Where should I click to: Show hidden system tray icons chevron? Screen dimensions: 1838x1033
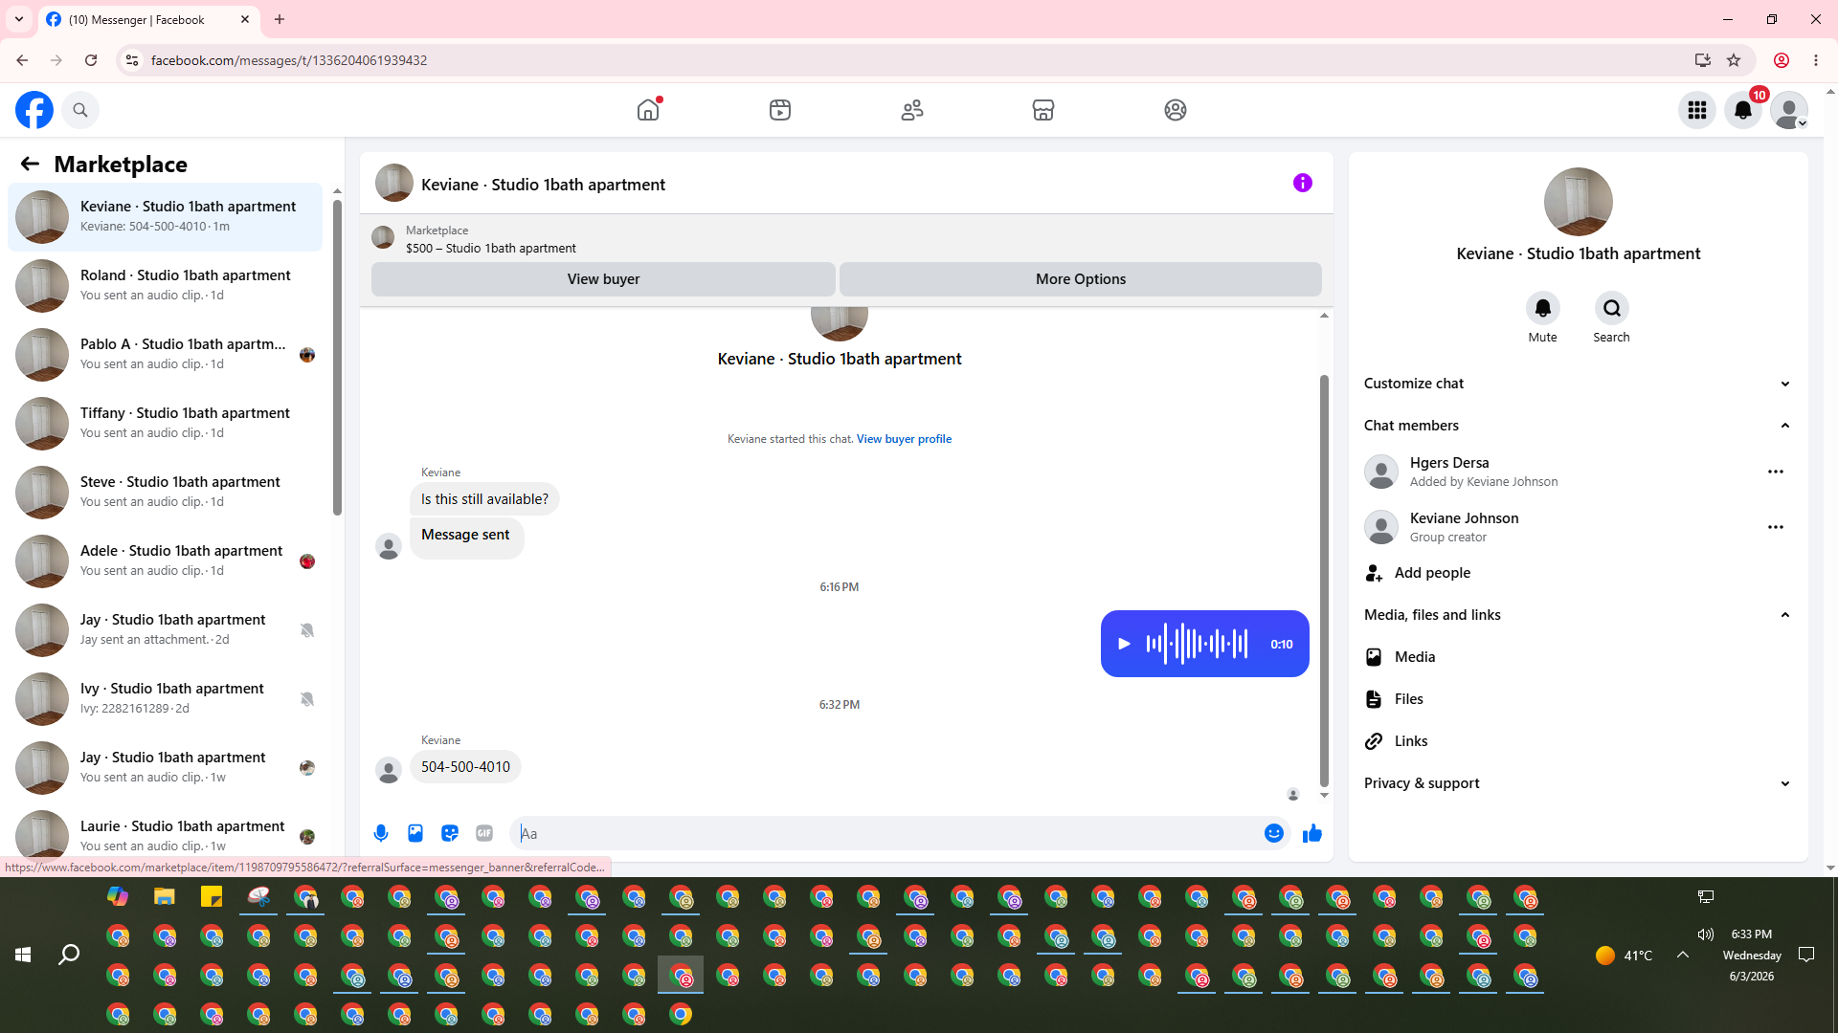1683,955
